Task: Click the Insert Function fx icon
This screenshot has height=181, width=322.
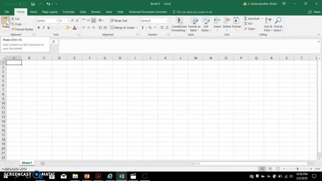Action: [54, 42]
